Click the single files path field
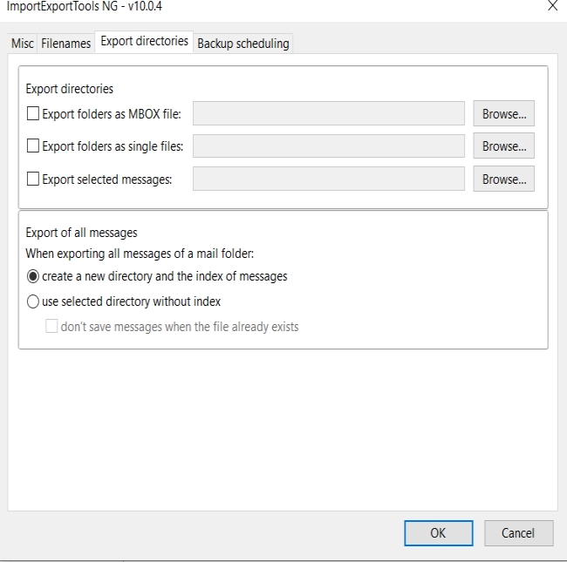Viewport: 567px width, 562px height. [329, 146]
